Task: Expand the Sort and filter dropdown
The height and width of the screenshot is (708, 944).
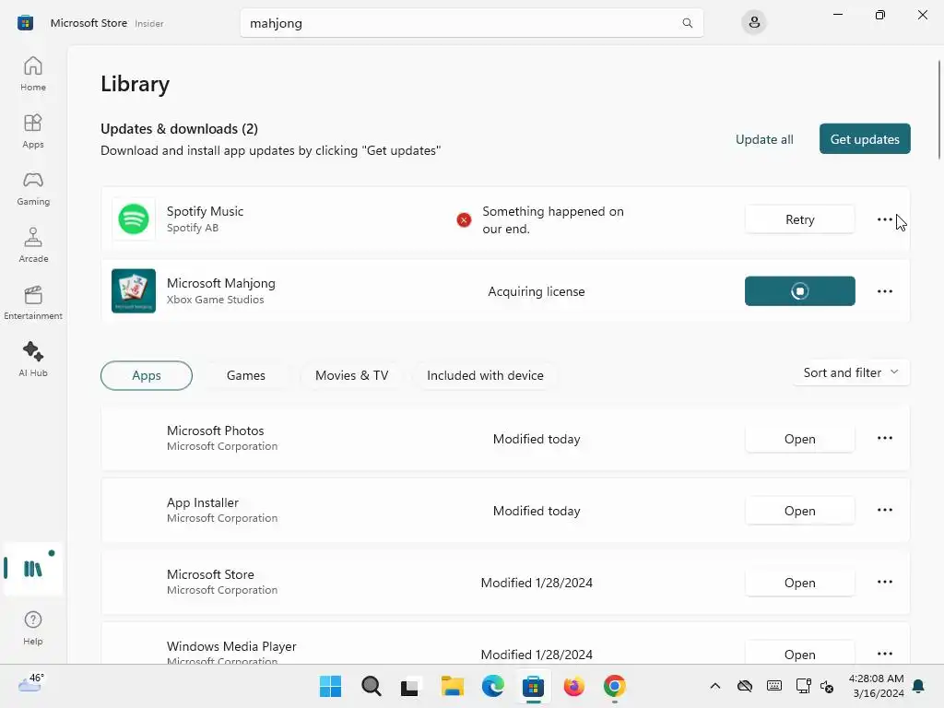Action: tap(851, 372)
